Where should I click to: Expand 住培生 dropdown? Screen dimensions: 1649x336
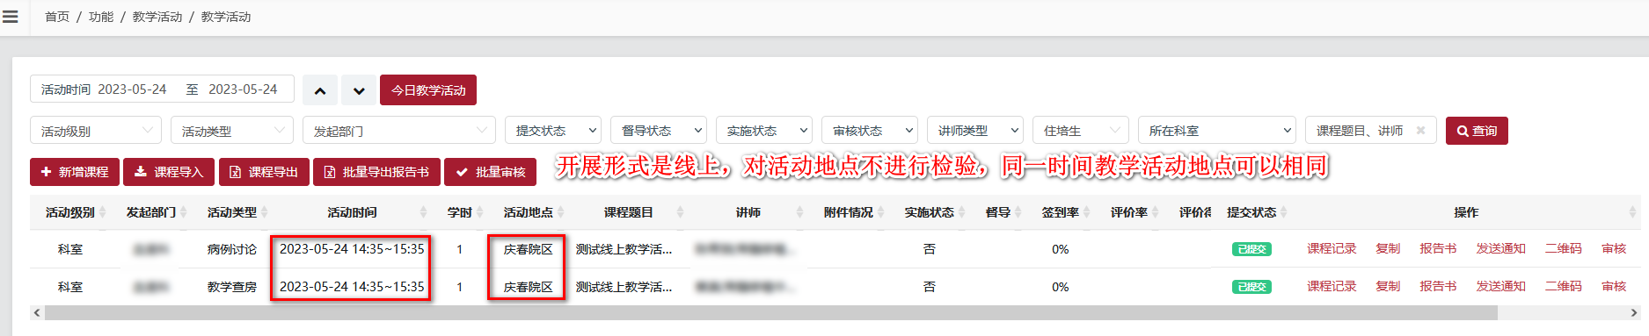click(x=1081, y=131)
